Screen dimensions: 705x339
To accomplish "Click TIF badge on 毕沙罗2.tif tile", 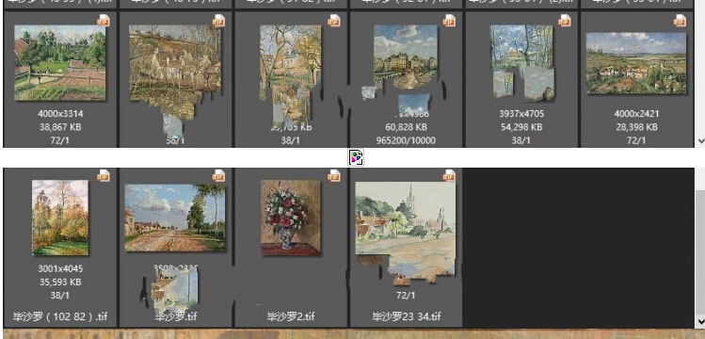I will click(x=333, y=176).
